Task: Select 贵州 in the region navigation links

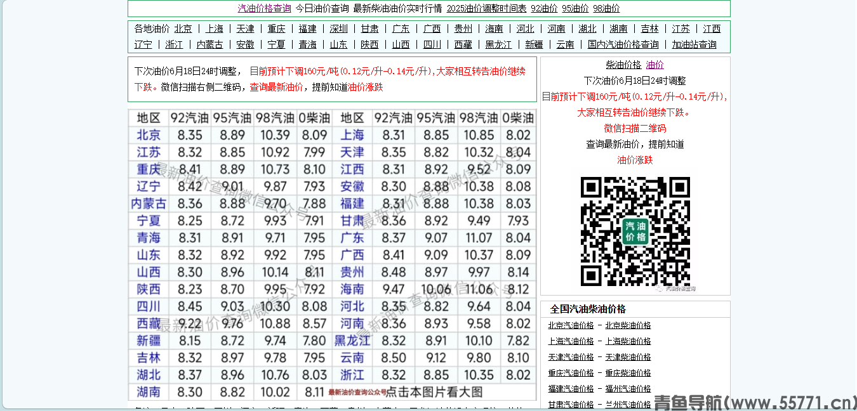Action: pyautogui.click(x=463, y=29)
